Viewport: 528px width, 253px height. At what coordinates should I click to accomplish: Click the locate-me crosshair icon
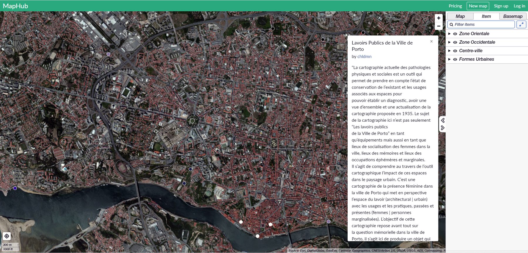point(7,236)
